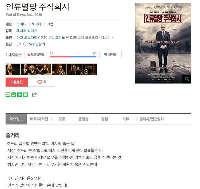
Task: Vote 보고싶어요 thumbs up
Action: click(36, 55)
